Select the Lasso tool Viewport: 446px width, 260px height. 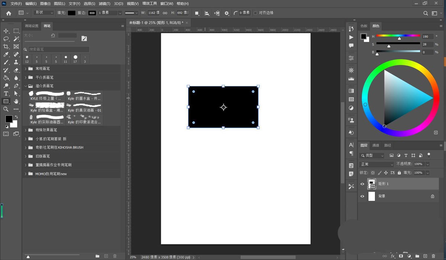(x=6, y=39)
